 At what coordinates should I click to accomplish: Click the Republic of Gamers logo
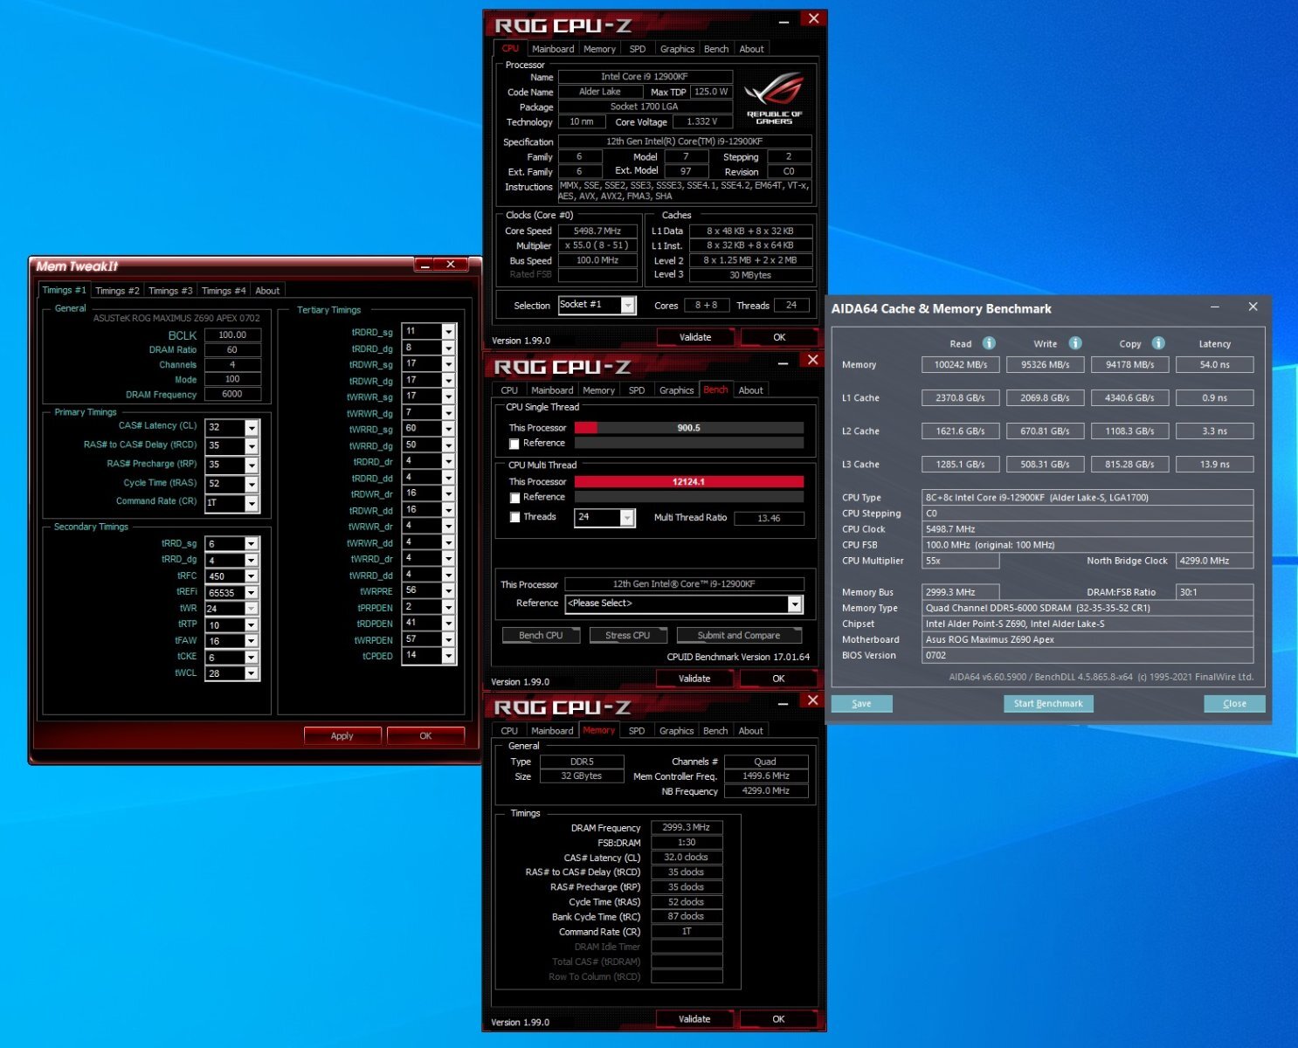(x=774, y=99)
